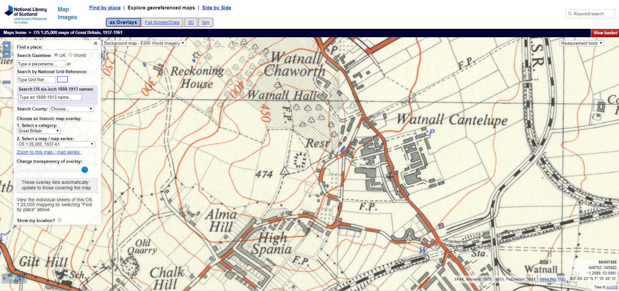Select the UK gazetteer radio button
The height and width of the screenshot is (291, 619).
56,55
